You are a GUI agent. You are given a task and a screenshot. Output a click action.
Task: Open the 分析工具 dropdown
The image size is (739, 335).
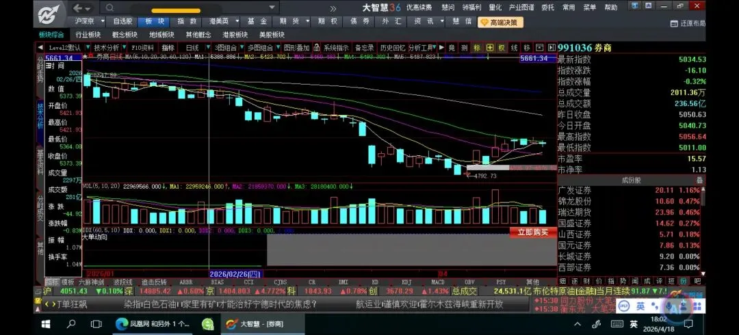(422, 48)
